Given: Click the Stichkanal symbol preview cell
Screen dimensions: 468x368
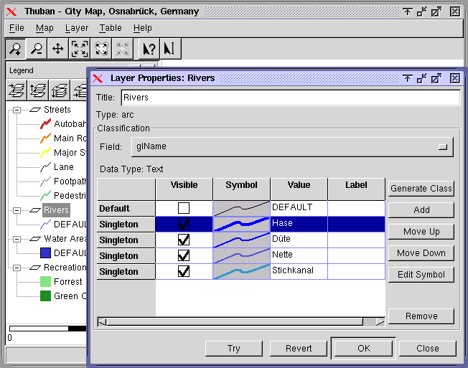Looking at the screenshot, I should coord(241,271).
